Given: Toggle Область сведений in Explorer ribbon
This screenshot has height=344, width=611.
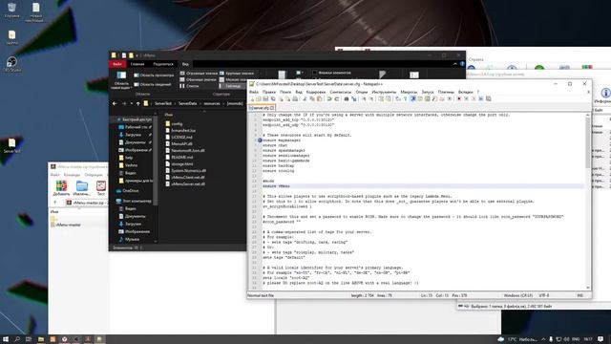Looking at the screenshot, I should click(153, 84).
